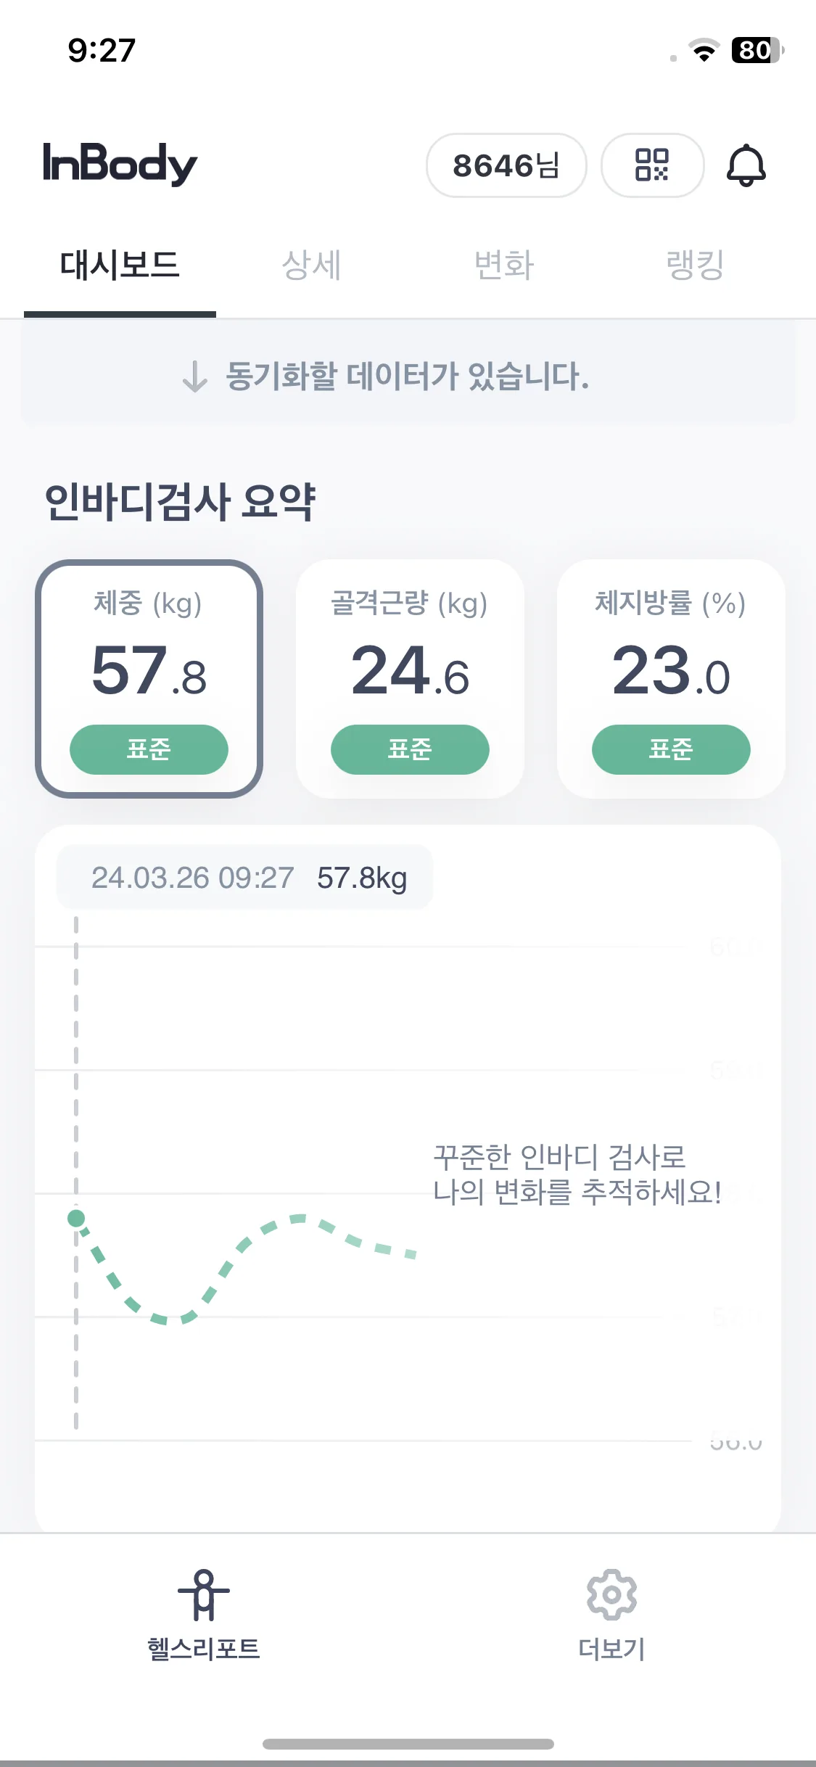Tap the 동기화할 데이터가 있습니다 sync banner

tap(408, 376)
